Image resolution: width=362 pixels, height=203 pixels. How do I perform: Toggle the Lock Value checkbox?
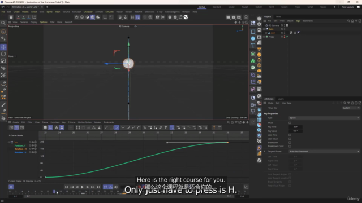290,139
